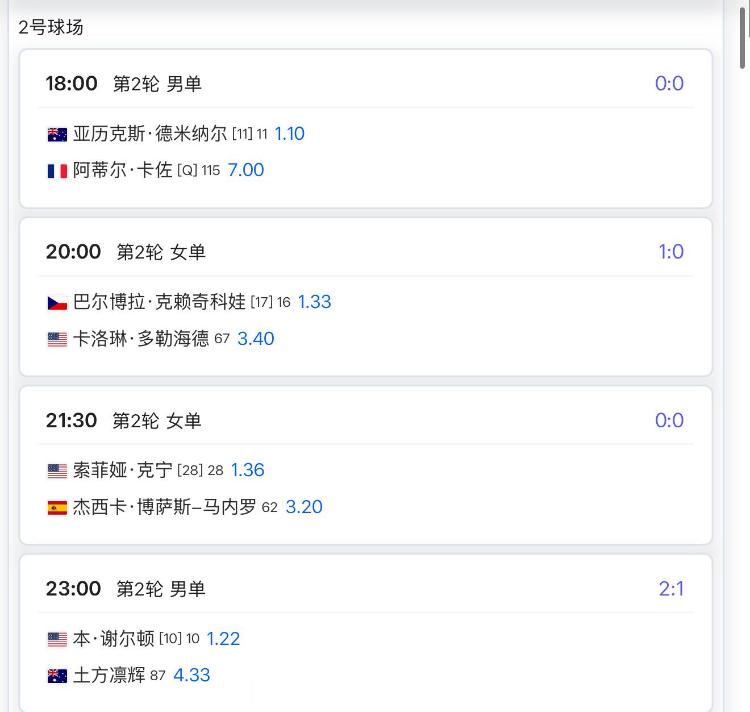Viewport: 750px width, 712px height.
Task: Open the 1:0 score of 20:00 match
Action: 671,252
